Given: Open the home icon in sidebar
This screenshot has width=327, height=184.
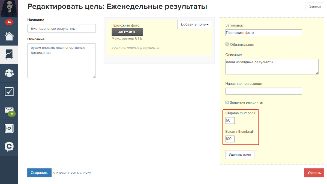Looking at the screenshot, I should (9, 36).
